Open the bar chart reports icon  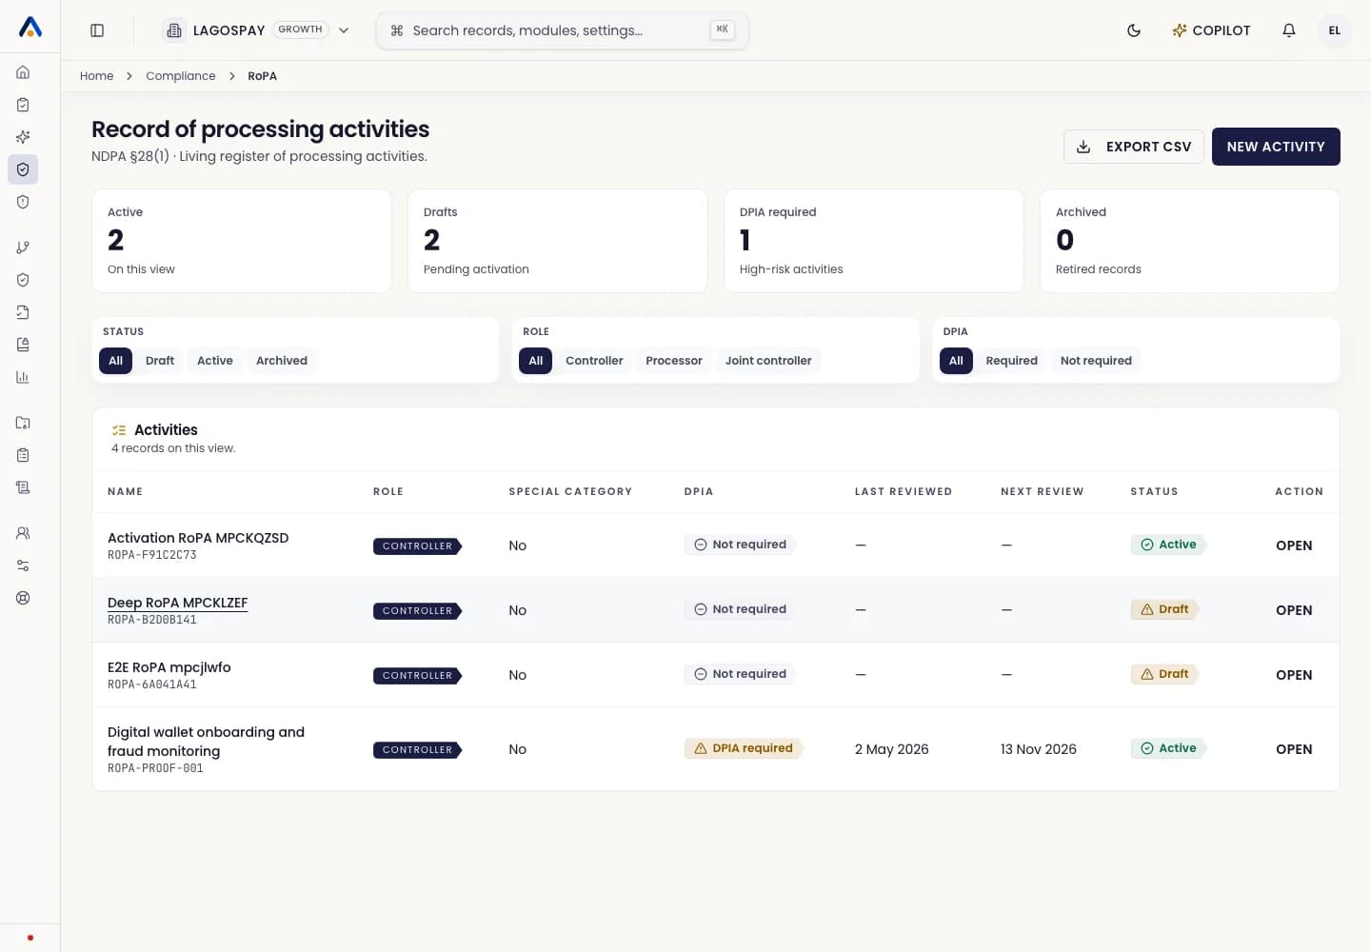coord(23,377)
